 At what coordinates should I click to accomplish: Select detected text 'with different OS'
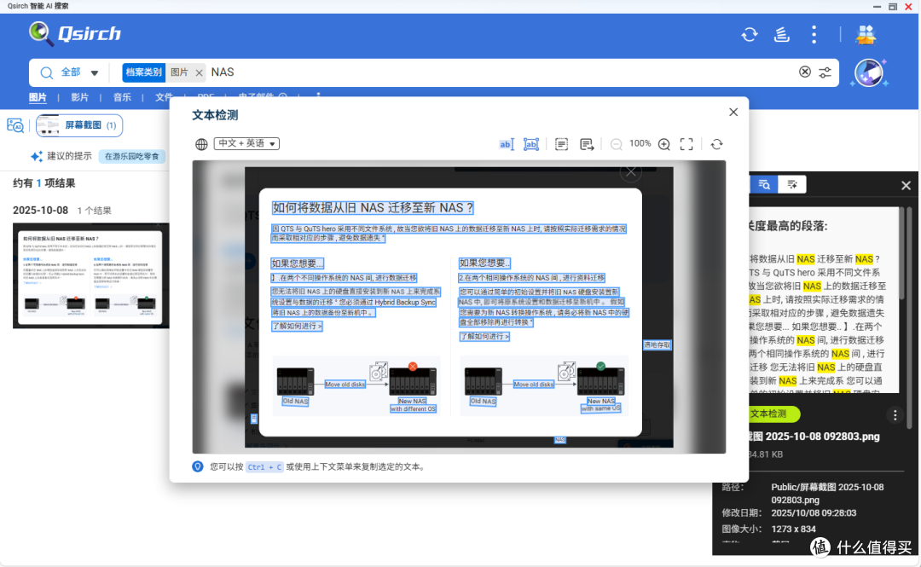click(x=413, y=409)
